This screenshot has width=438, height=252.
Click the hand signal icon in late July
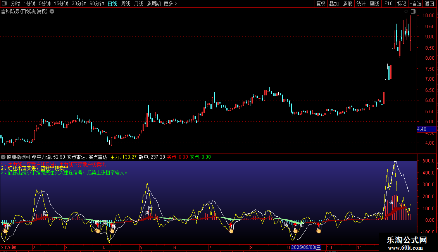[x=231, y=230]
